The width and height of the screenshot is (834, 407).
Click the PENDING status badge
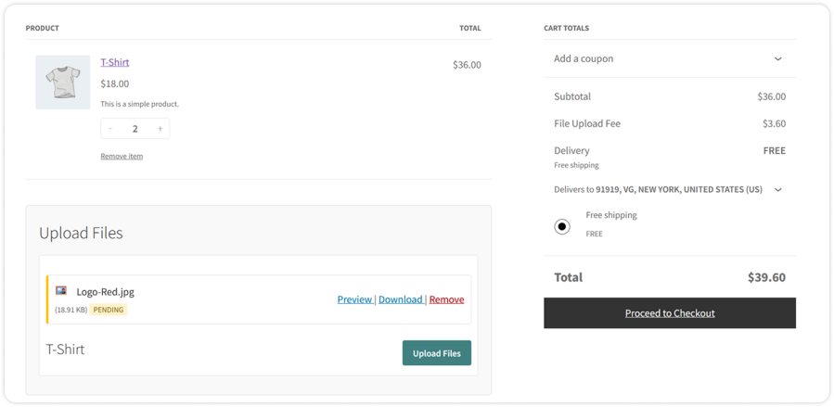point(109,310)
